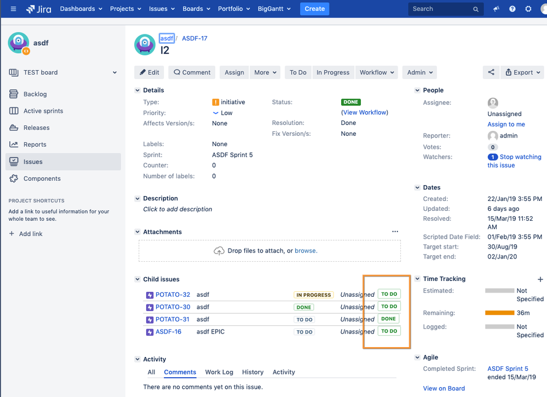Image resolution: width=547 pixels, height=397 pixels.
Task: Open Backlog in the sidebar
Action: [35, 94]
